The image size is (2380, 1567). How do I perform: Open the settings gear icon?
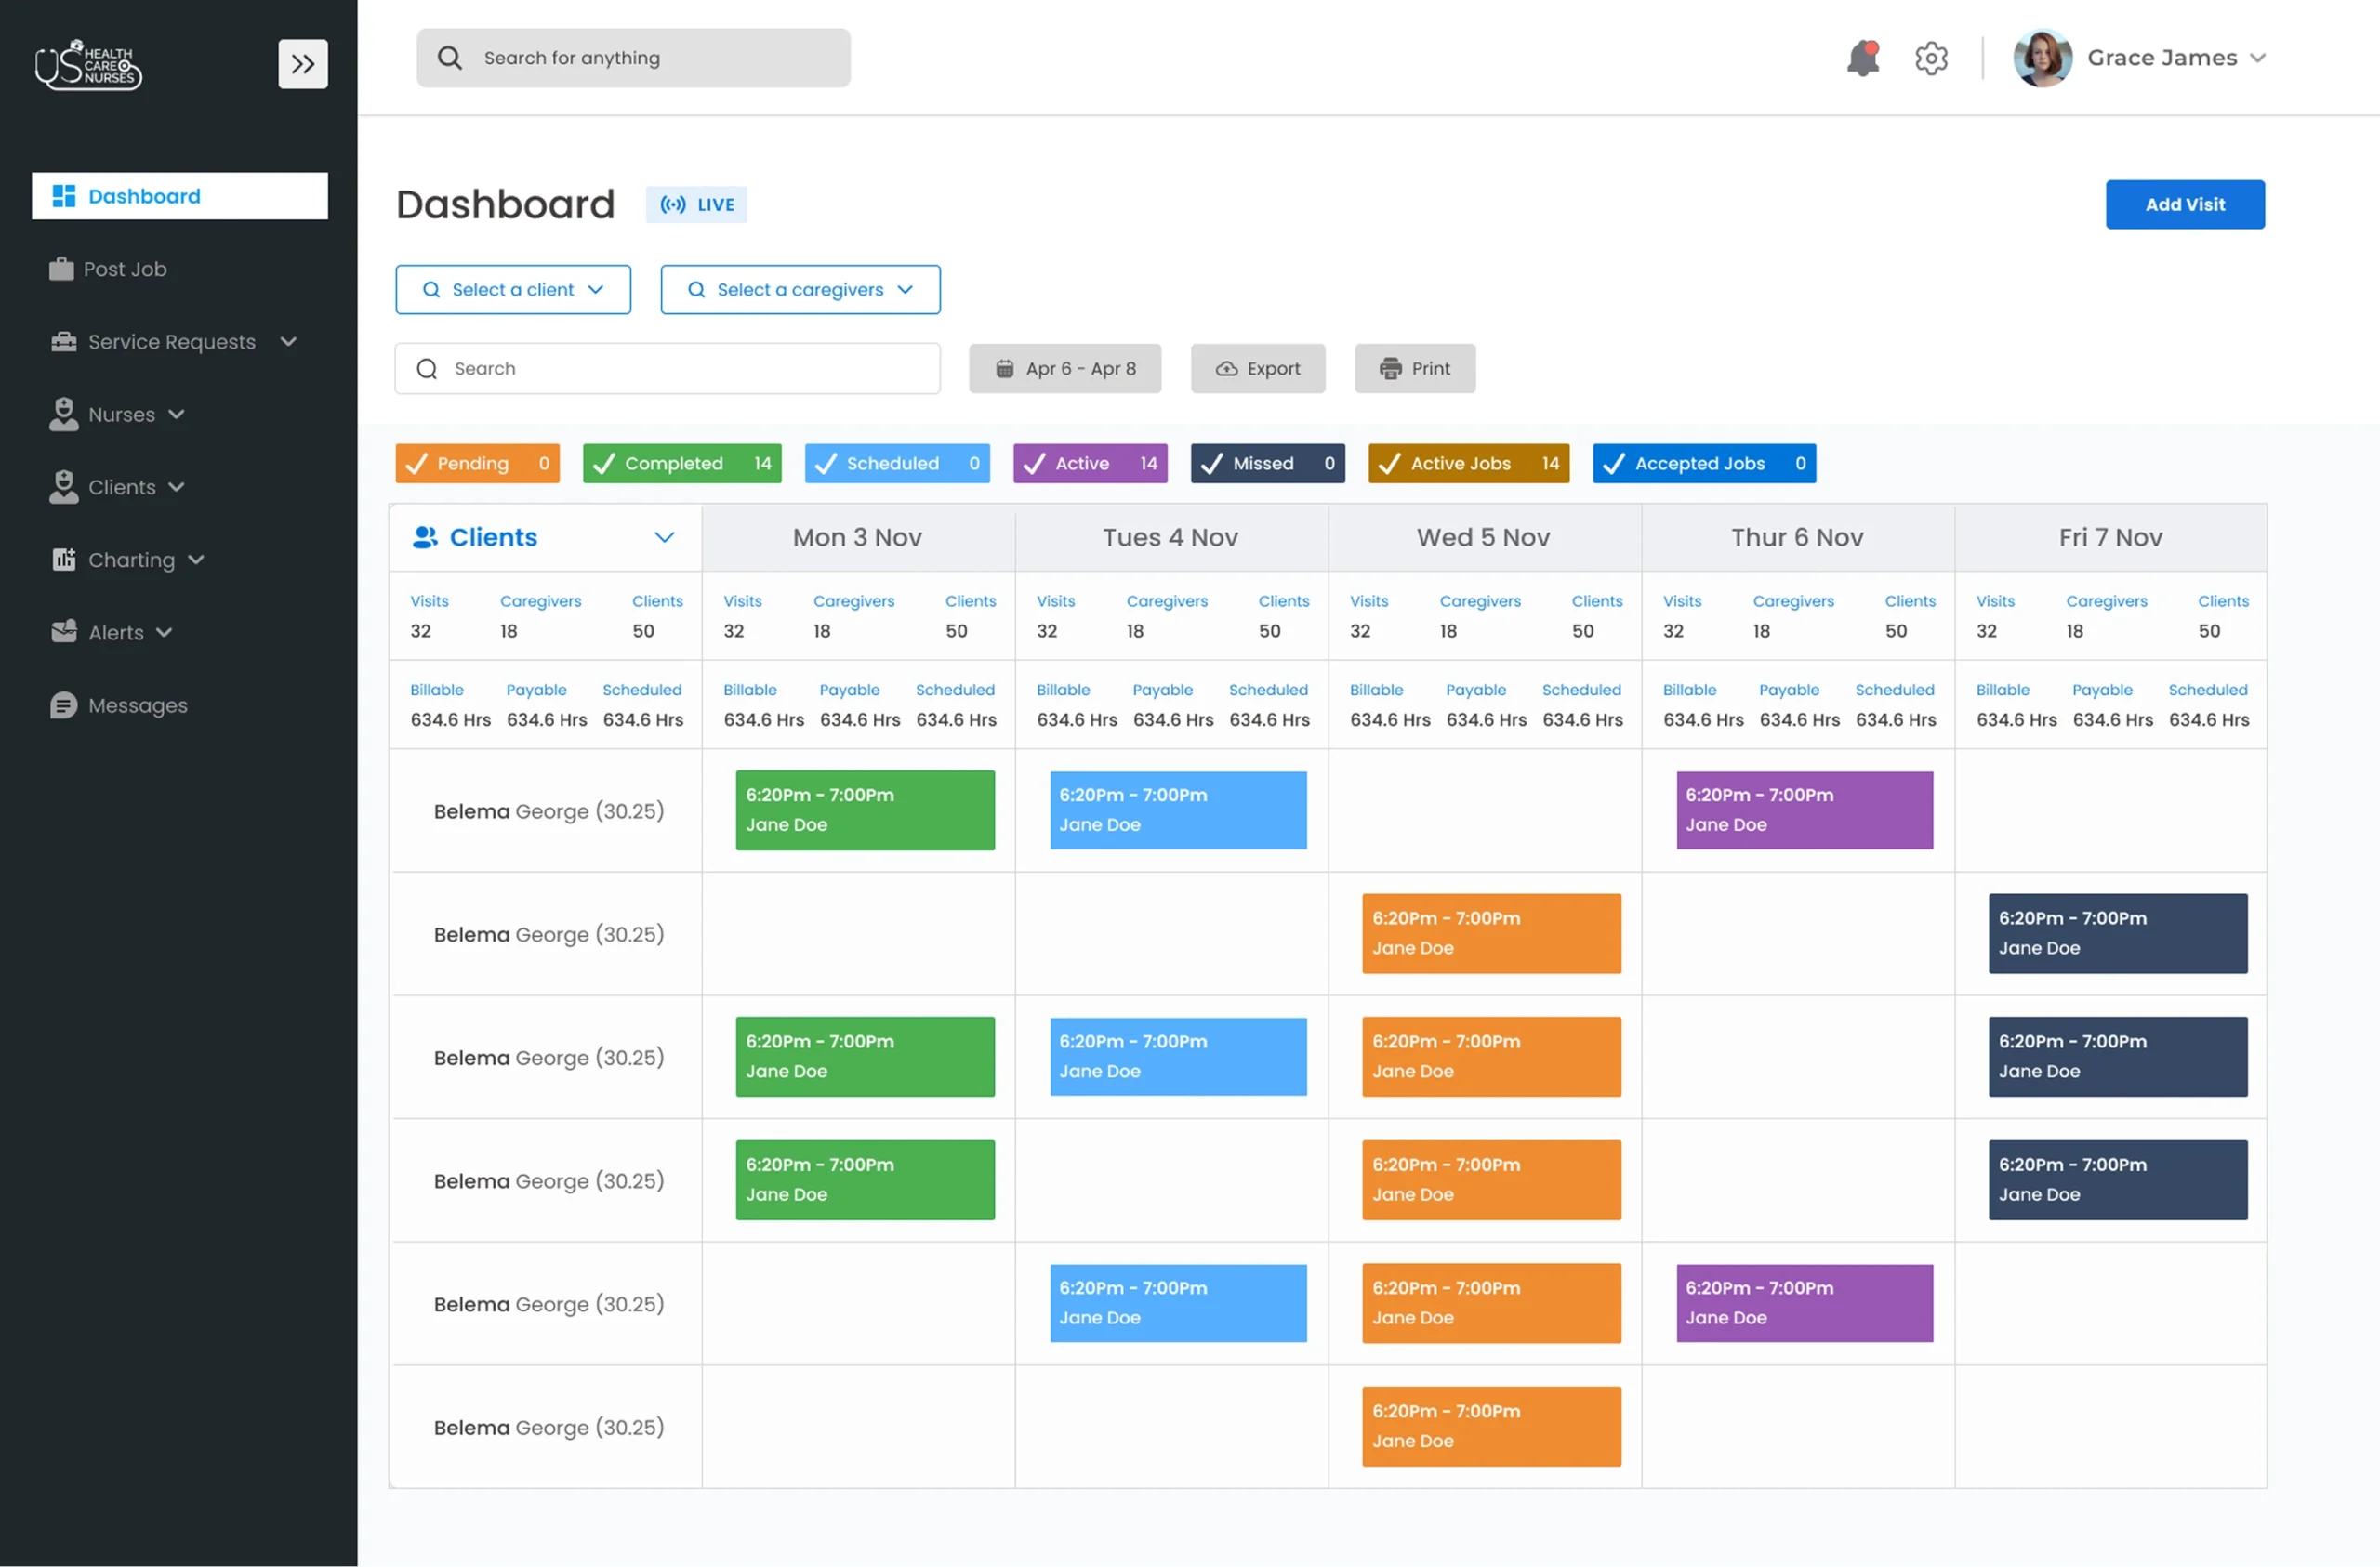coord(1931,58)
